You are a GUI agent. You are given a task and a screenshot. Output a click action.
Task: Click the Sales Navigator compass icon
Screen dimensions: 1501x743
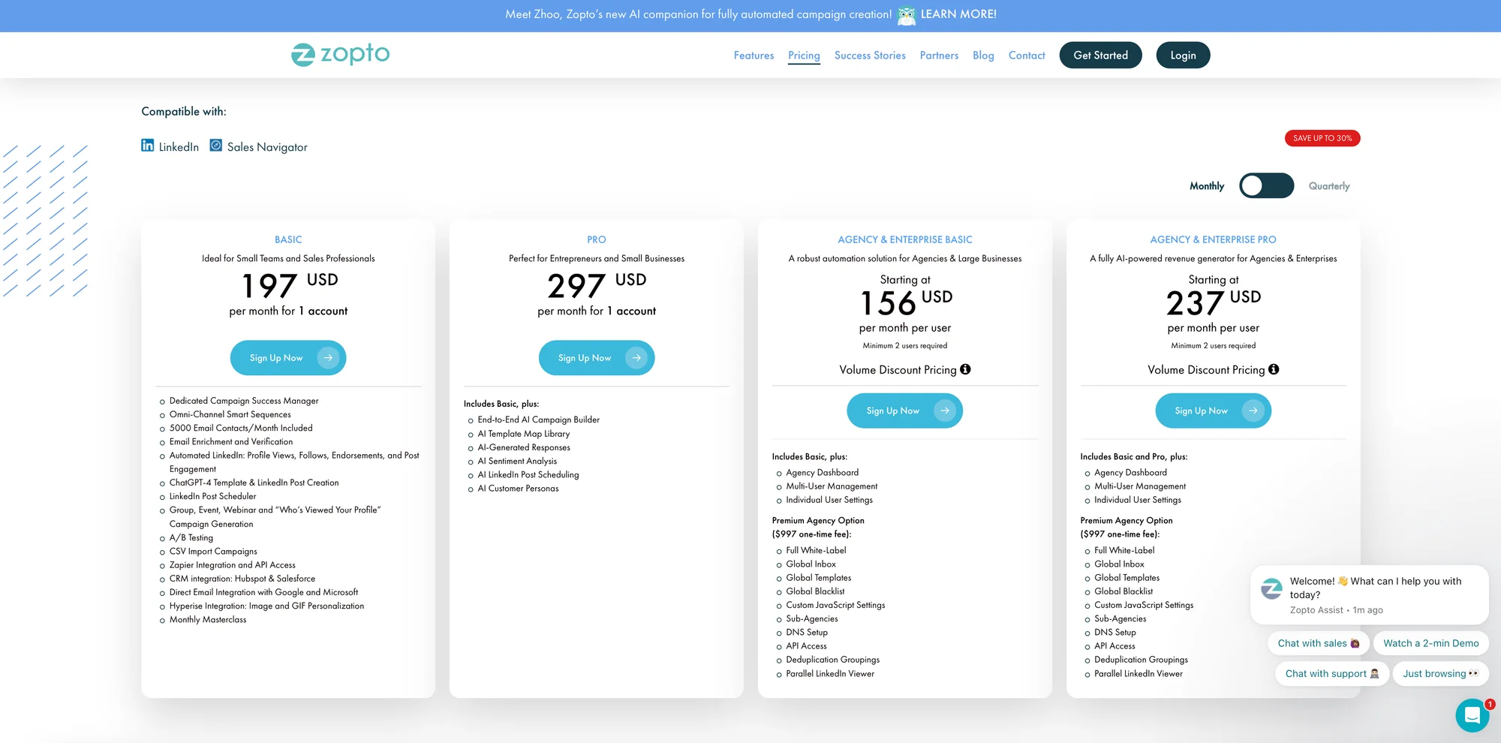coord(216,146)
